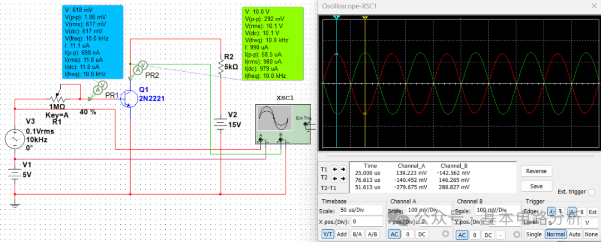Set timebase mode to Add
This screenshot has width=601, height=242.
[342, 234]
